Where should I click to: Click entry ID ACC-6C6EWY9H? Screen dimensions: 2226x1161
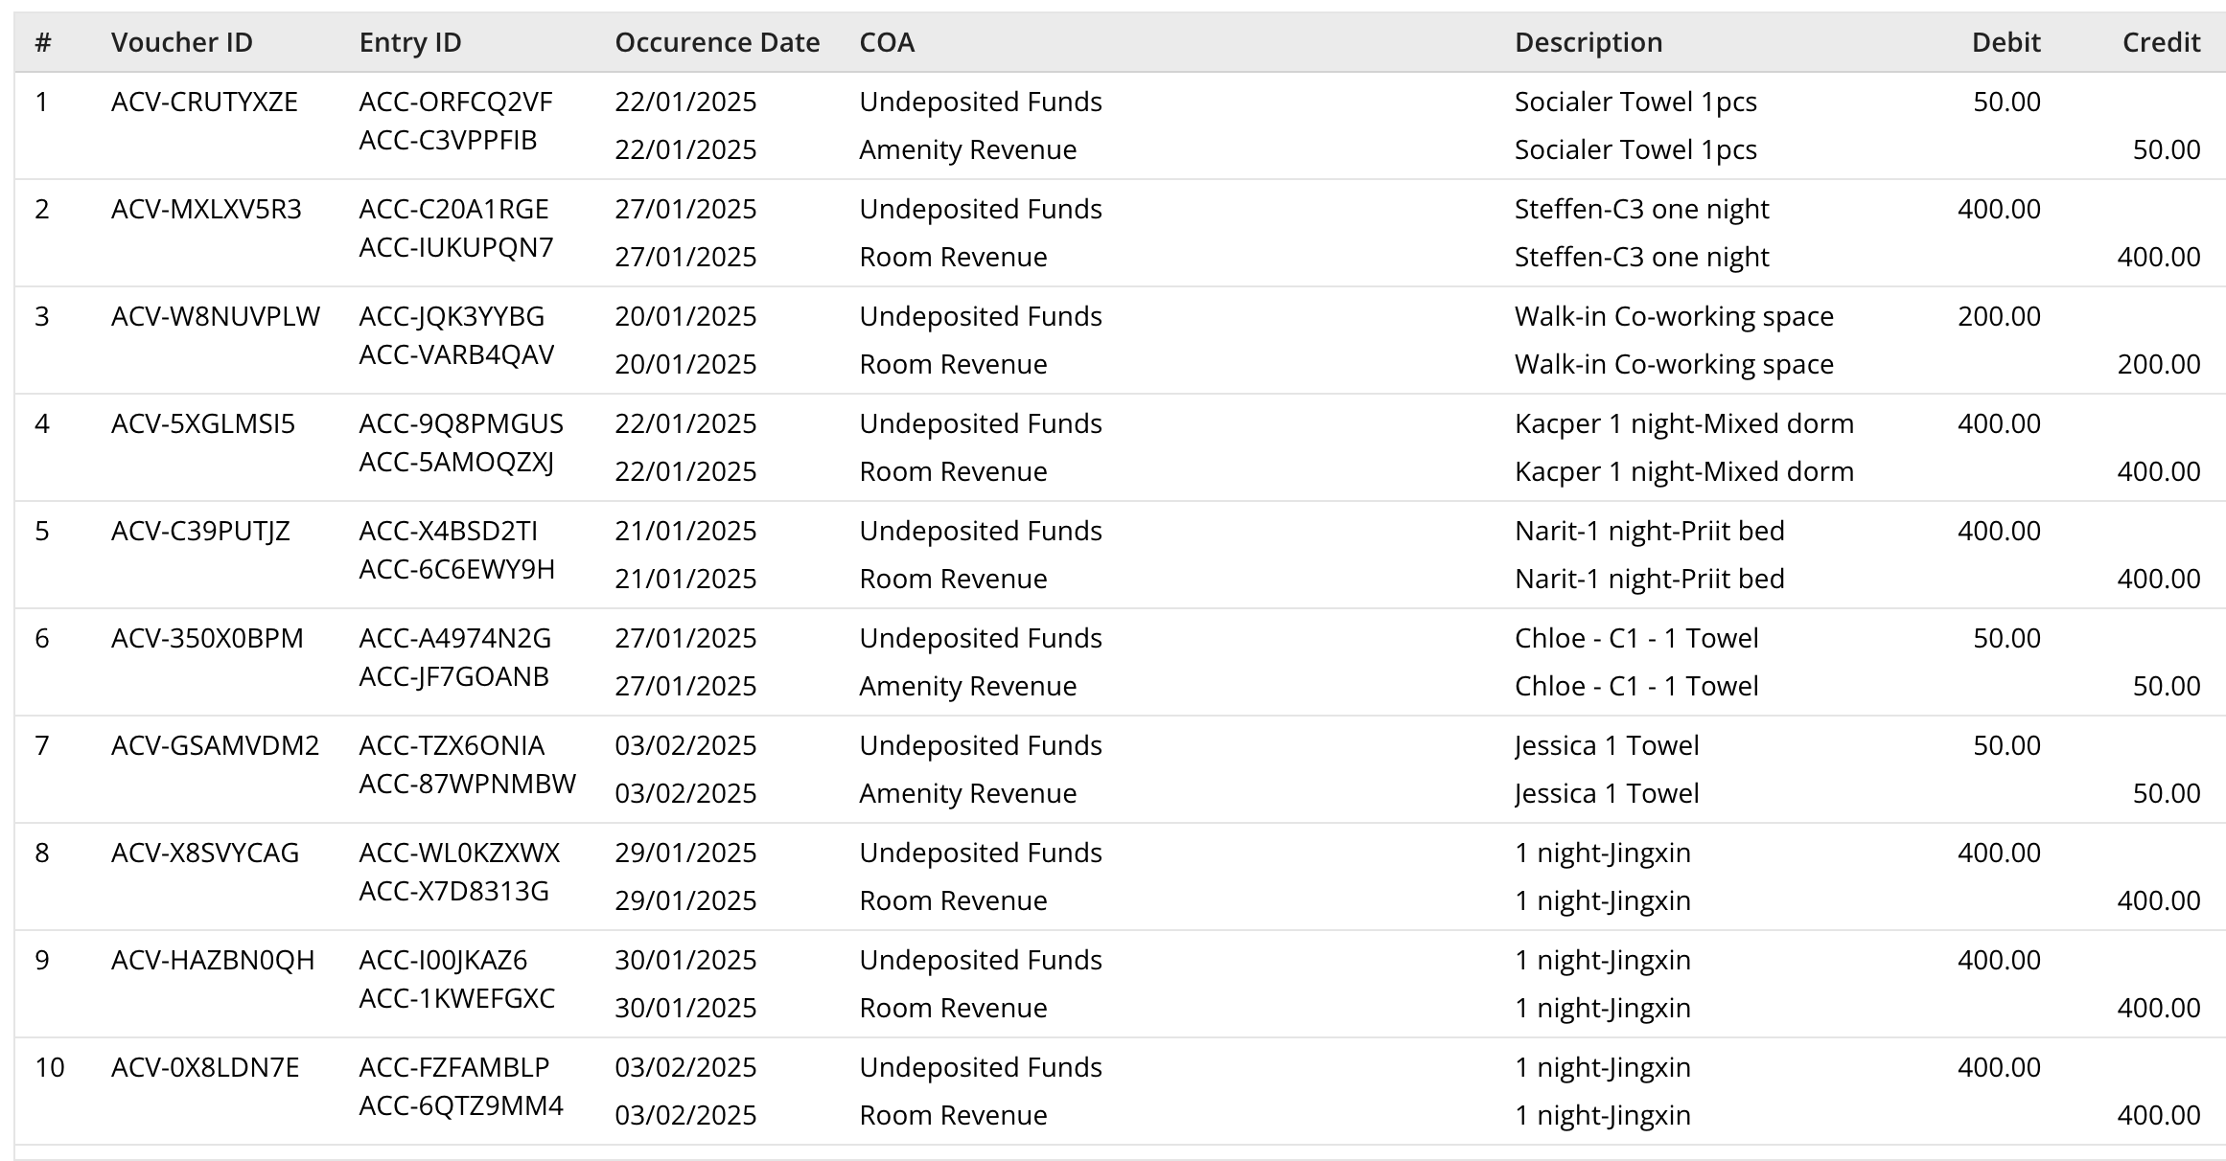coord(456,569)
